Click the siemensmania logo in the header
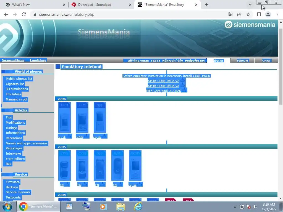The height and width of the screenshot is (212, 283). [x=250, y=25]
